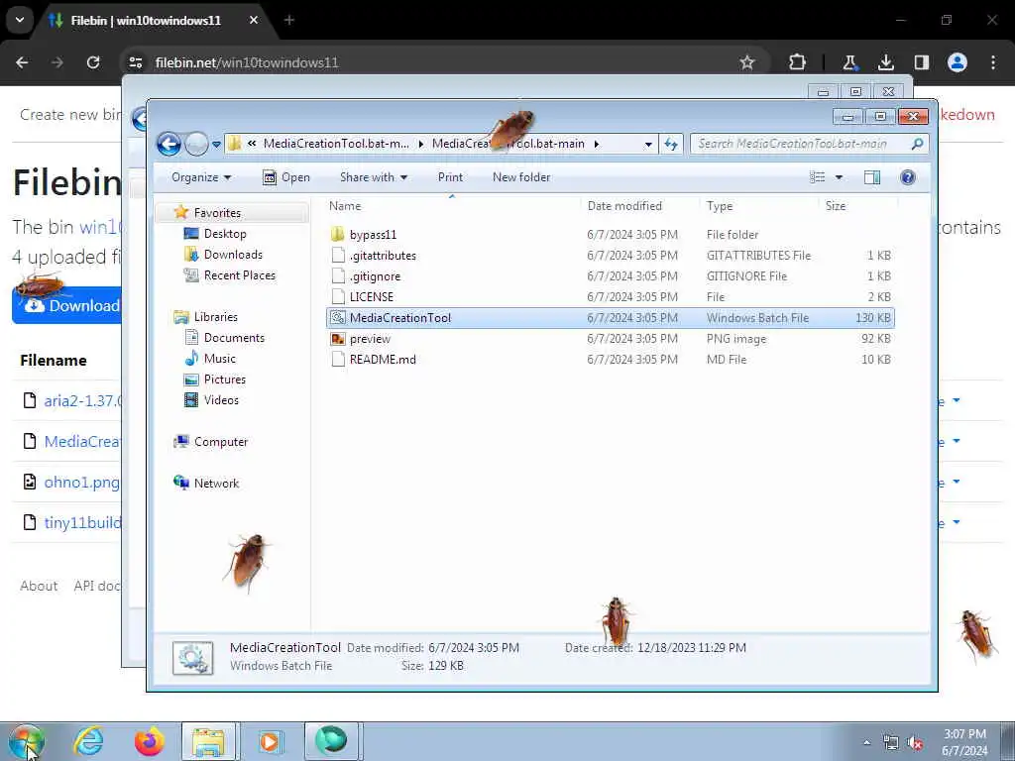This screenshot has height=761, width=1015.
Task: Click the Explorer forward navigation arrow
Action: 196,144
